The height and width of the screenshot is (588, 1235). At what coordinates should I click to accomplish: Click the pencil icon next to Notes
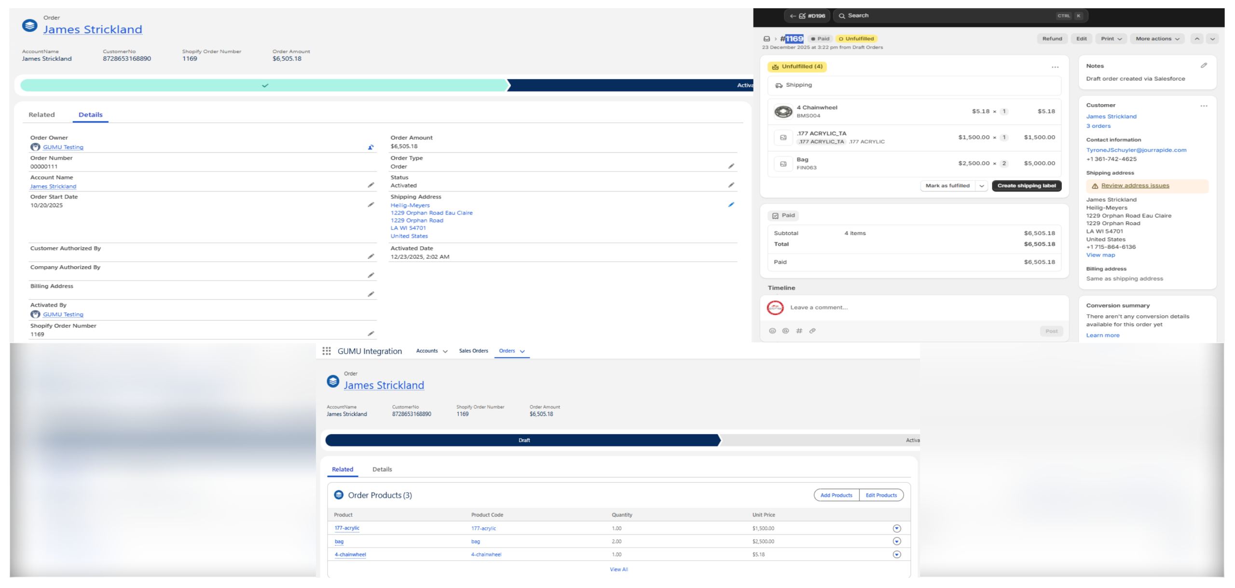point(1204,66)
